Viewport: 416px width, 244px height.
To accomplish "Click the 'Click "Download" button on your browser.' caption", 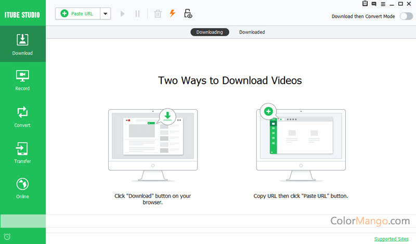I will tap(152, 199).
